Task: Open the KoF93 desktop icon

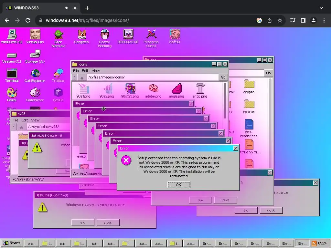Action: (x=174, y=36)
